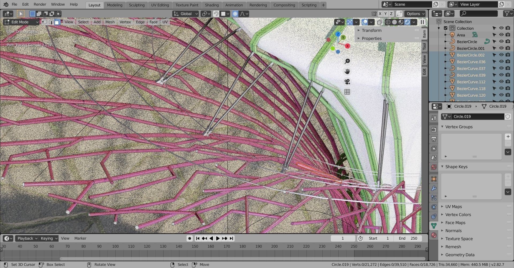Viewport: 514px width, 268px height.
Task: Open Object Data properties green triangle tab
Action: pyautogui.click(x=434, y=226)
